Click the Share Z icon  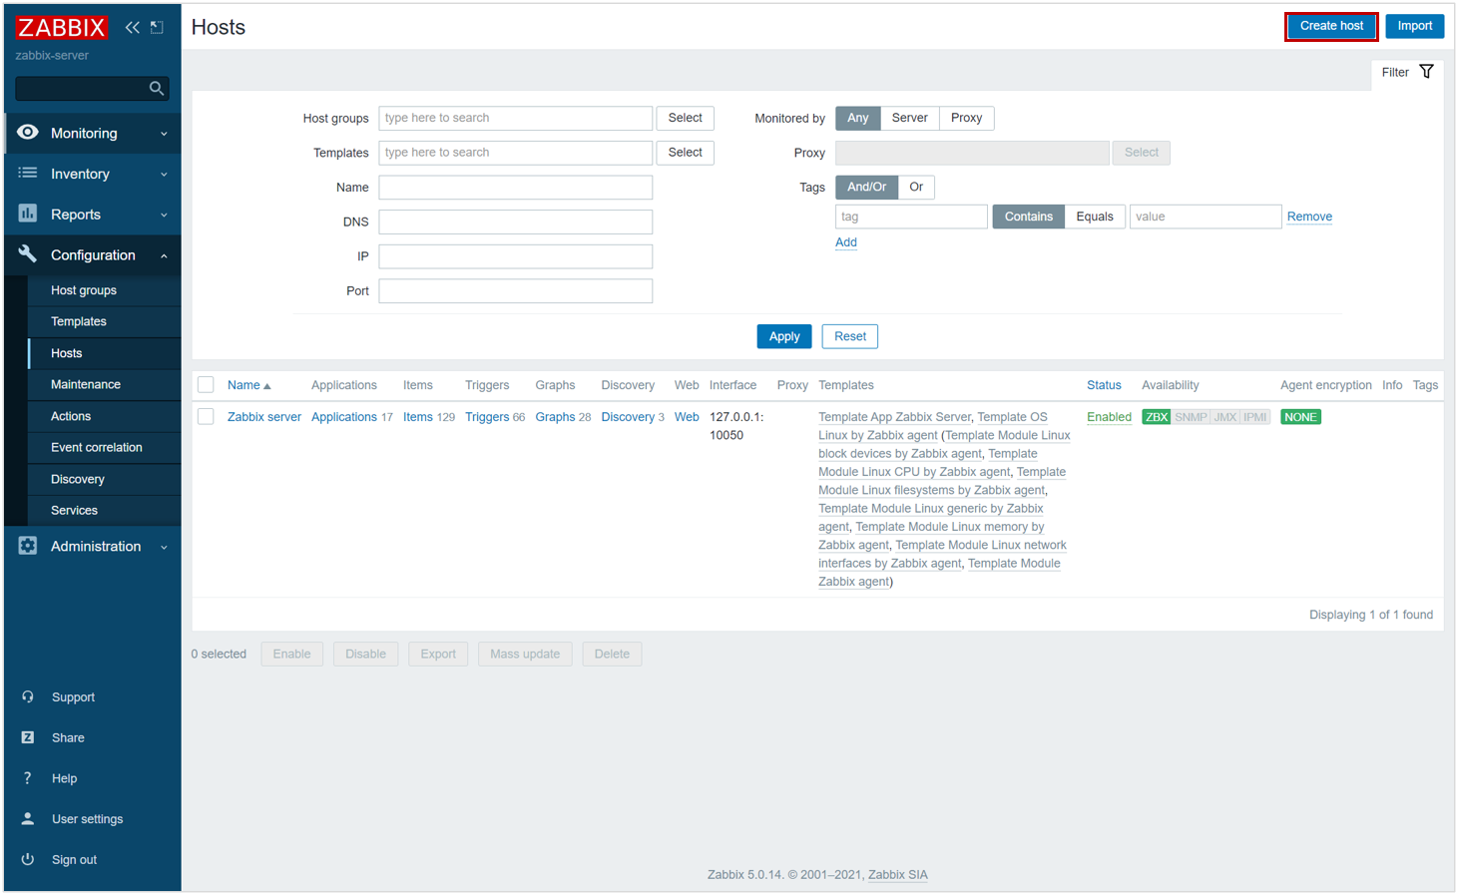(28, 737)
